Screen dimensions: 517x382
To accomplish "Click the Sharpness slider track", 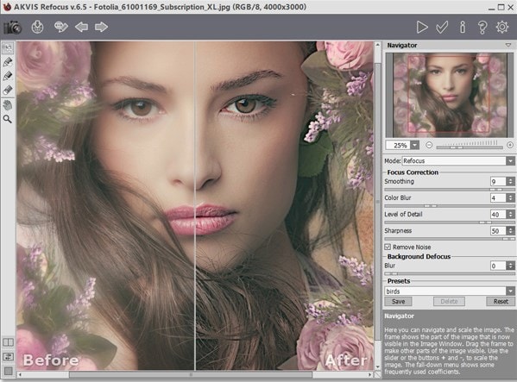I will (x=450, y=239).
